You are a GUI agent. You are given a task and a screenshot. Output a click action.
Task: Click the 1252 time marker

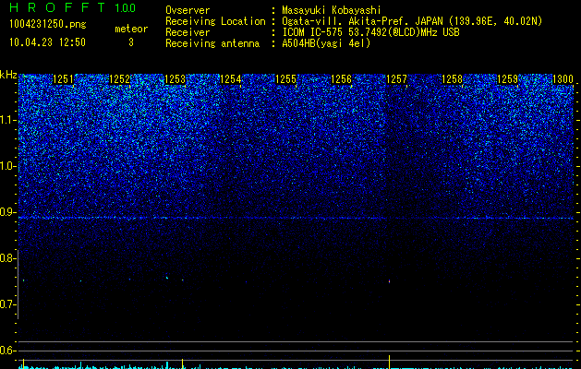pyautogui.click(x=120, y=79)
